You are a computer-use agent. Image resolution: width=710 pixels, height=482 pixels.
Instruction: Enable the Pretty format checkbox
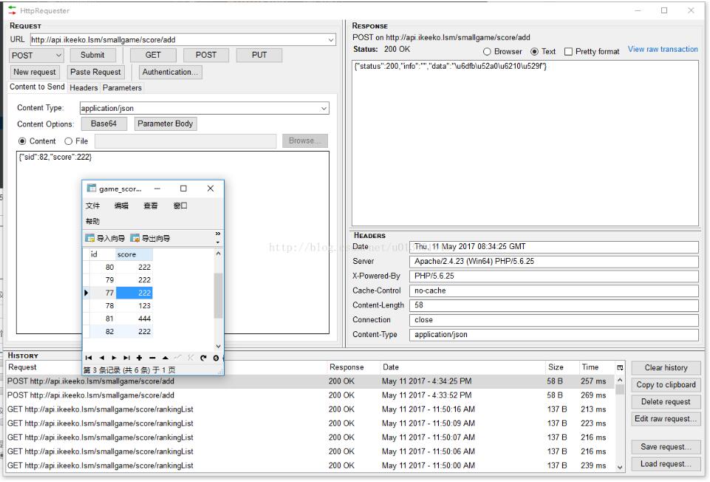[568, 52]
